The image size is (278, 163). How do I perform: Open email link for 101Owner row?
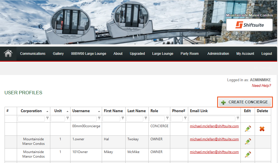tap(214, 152)
